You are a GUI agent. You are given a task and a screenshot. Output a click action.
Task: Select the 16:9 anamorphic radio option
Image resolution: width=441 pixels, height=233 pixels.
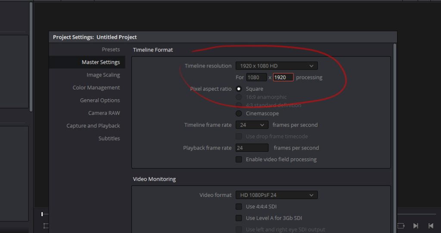[239, 97]
